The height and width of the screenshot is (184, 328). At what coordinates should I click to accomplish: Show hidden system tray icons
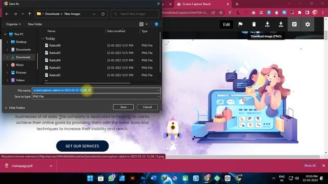(x=274, y=178)
